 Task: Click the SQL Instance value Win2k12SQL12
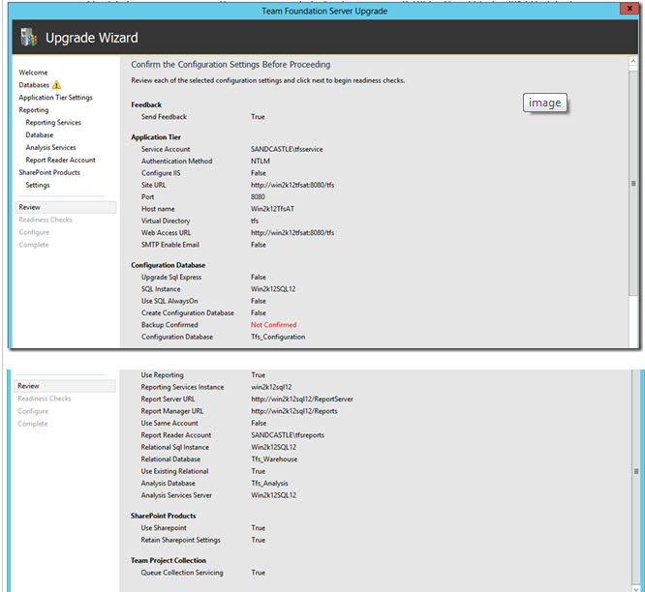[273, 289]
